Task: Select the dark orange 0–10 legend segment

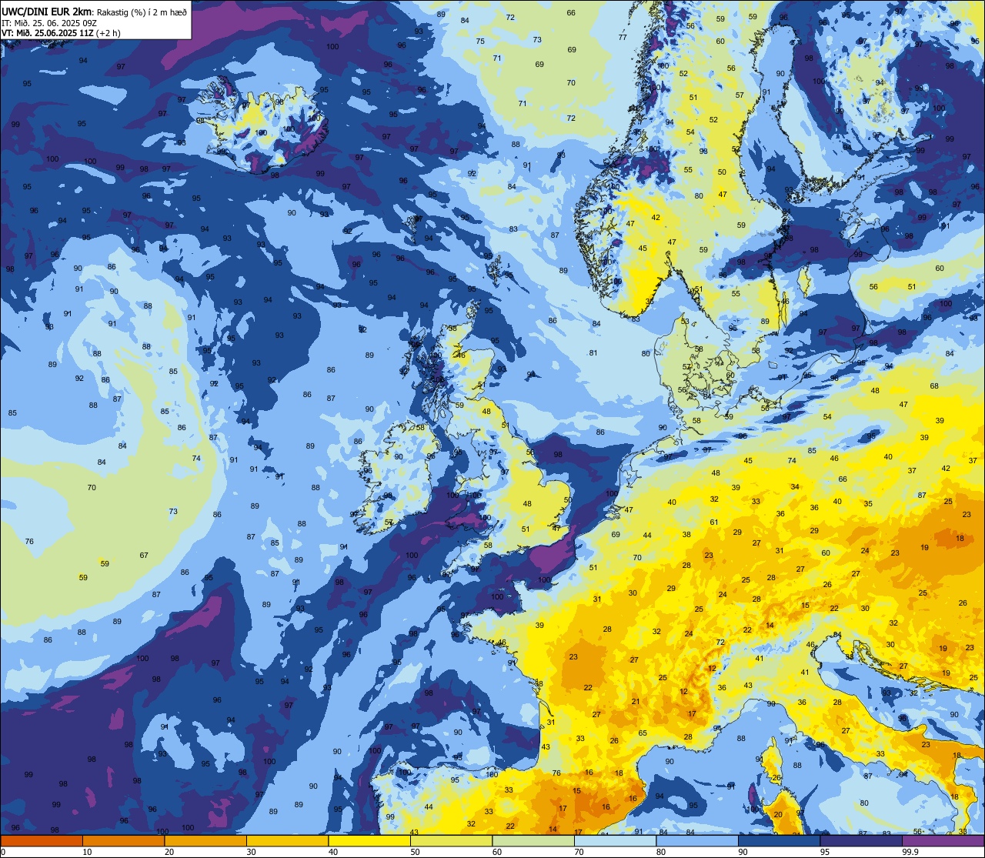Action: [x=42, y=840]
